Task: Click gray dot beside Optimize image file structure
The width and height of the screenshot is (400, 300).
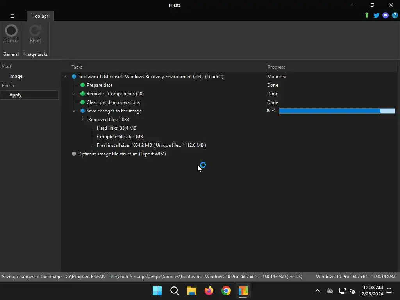Action: pos(74,154)
